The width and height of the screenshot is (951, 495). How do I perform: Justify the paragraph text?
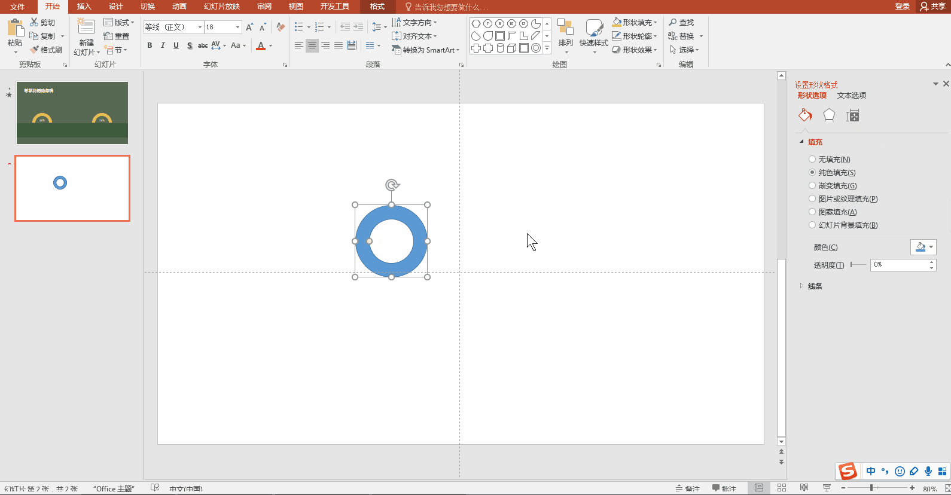coord(339,45)
